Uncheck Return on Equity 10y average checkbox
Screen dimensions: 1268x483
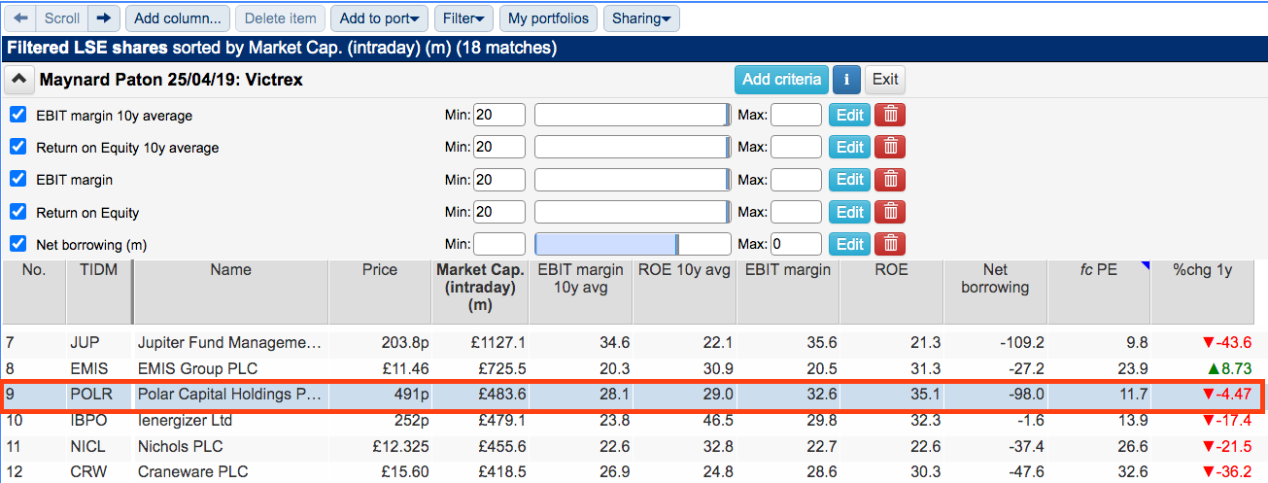click(x=17, y=148)
